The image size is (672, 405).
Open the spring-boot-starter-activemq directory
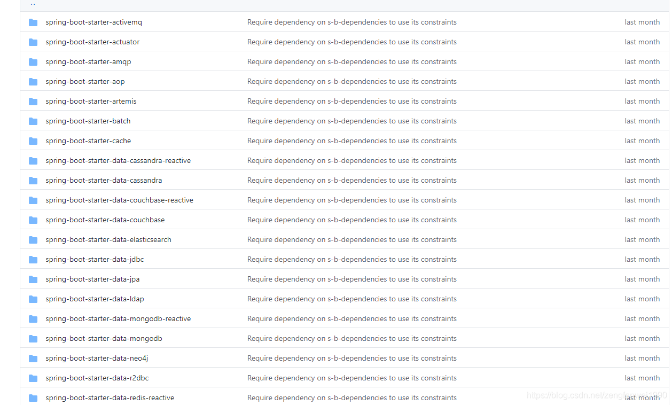94,22
